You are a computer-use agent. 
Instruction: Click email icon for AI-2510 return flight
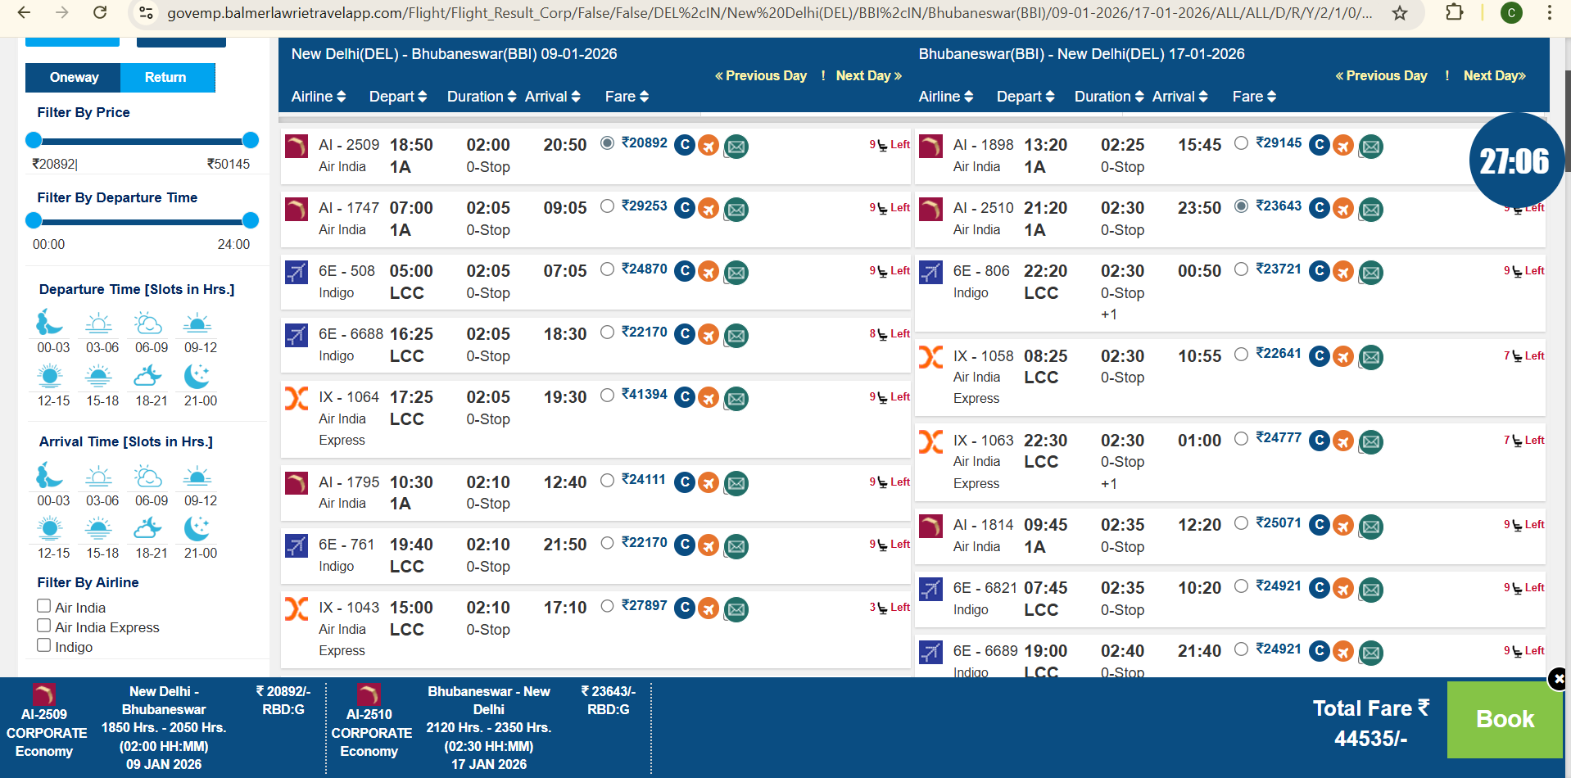click(x=1371, y=210)
